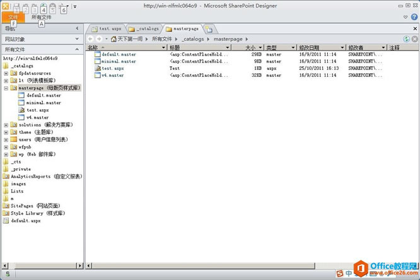The height and width of the screenshot is (280, 420).
Task: Select the test.aspx icon in the file list
Action: click(98, 68)
